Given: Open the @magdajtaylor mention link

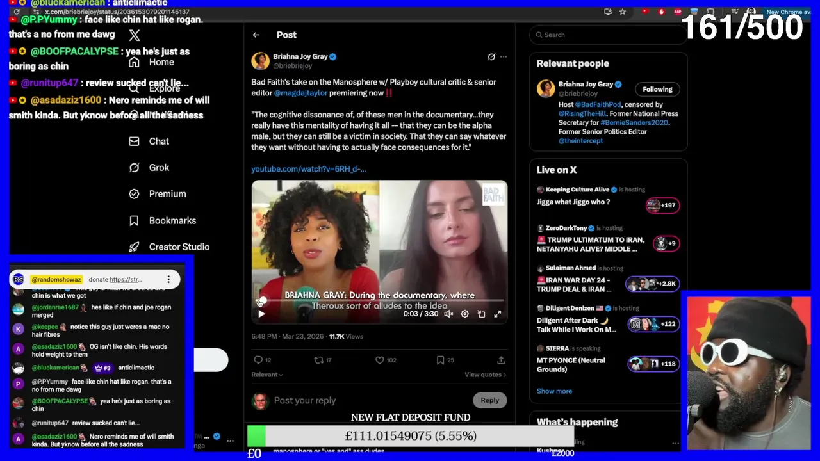Looking at the screenshot, I should tap(300, 93).
